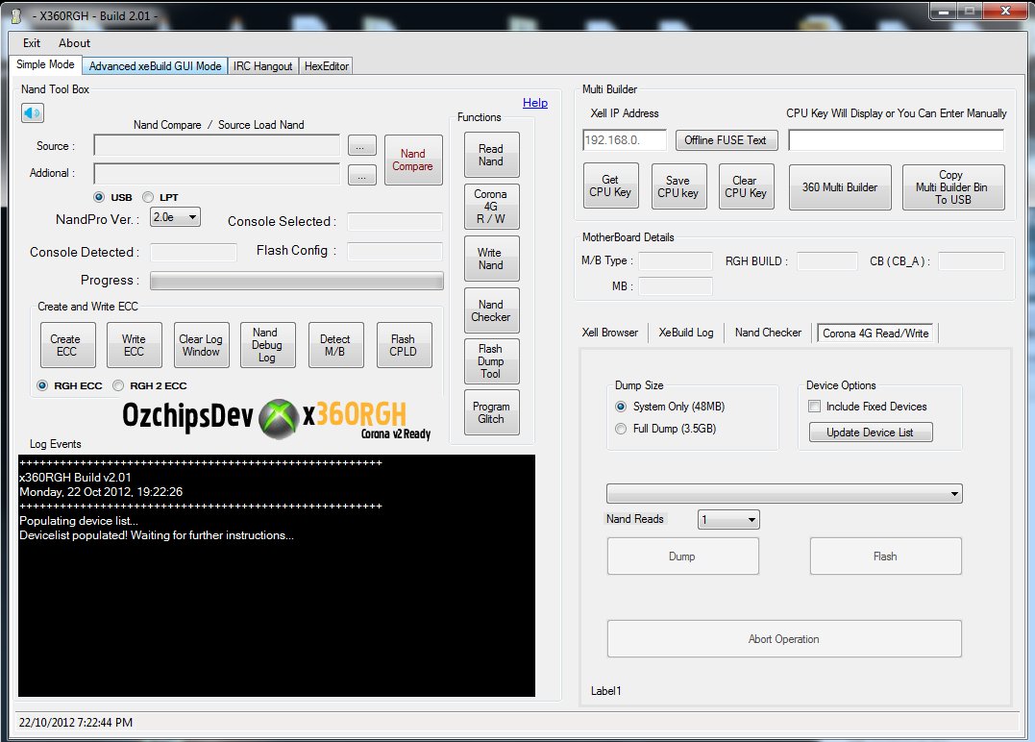Viewport: 1035px width, 742px height.
Task: Browse for Additional nand file
Action: [x=361, y=174]
